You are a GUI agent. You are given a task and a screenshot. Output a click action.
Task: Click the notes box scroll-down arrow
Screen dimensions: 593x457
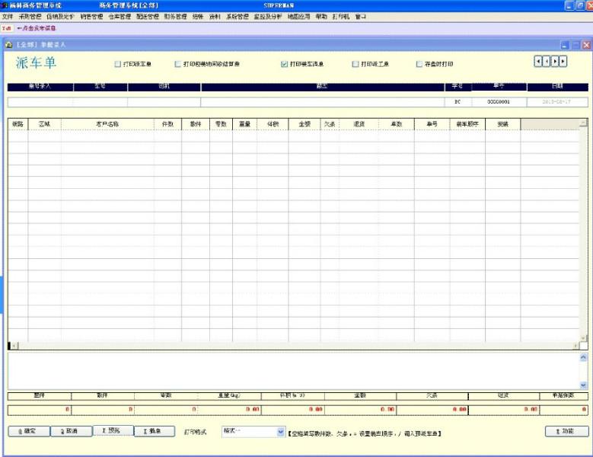(x=584, y=385)
